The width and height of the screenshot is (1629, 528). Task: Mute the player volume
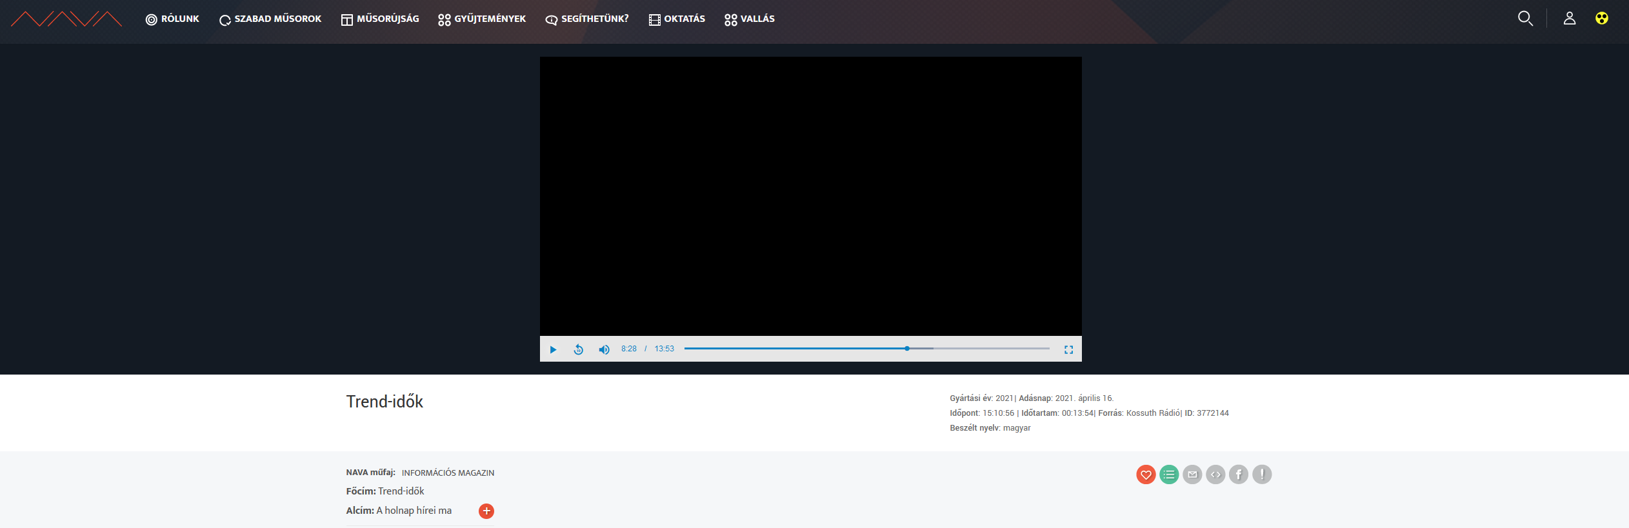pos(604,349)
